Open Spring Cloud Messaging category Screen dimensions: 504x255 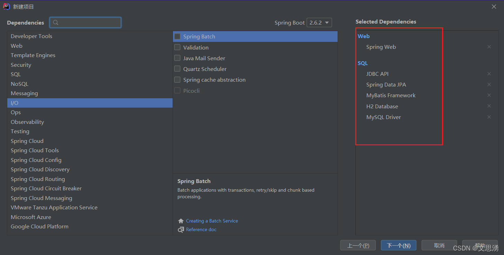click(x=90, y=198)
